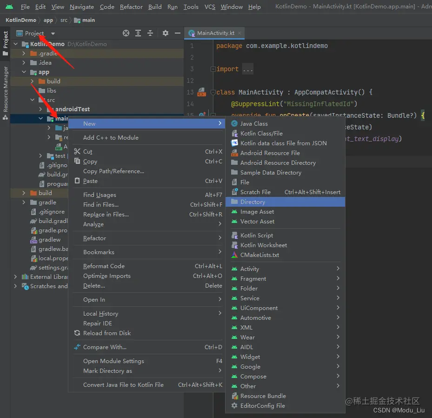Choose Scratch File option
Screen dimensions: 432x418
[285, 192]
